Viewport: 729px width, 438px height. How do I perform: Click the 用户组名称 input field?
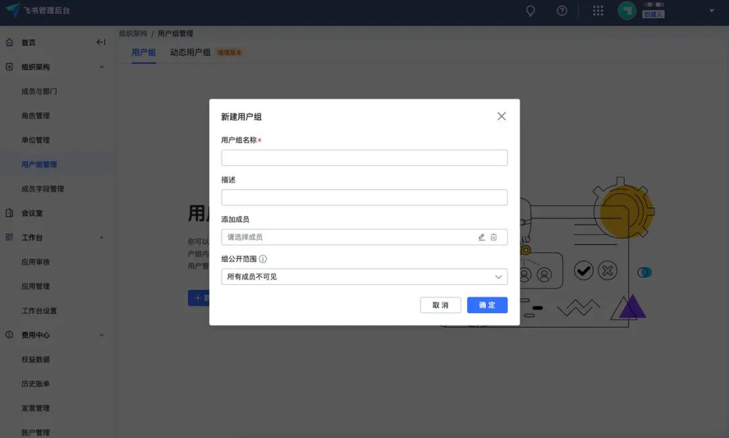pos(364,157)
